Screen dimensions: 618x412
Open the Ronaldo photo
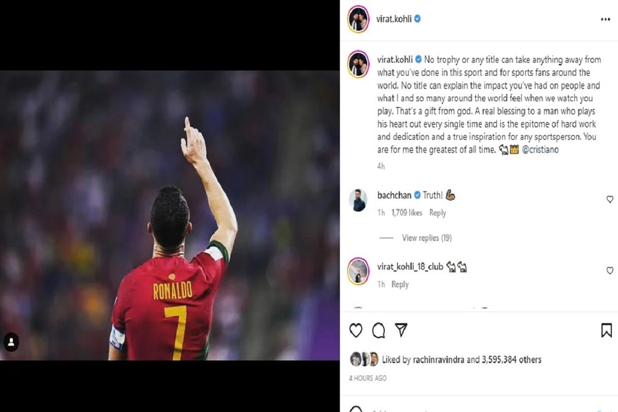pos(170,215)
